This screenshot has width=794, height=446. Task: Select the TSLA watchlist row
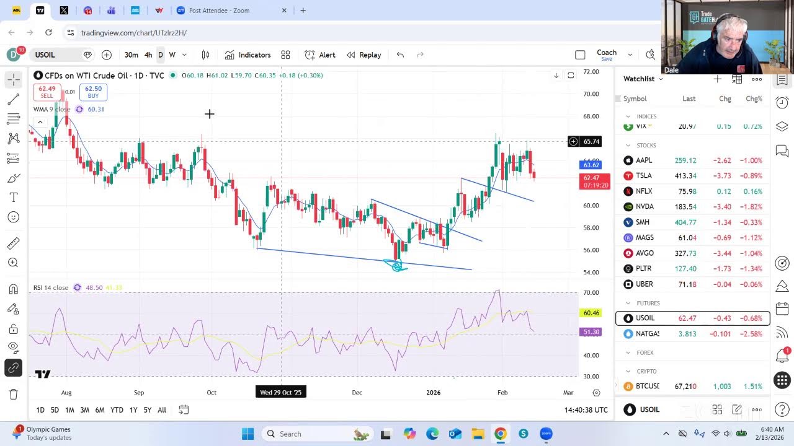(693, 176)
